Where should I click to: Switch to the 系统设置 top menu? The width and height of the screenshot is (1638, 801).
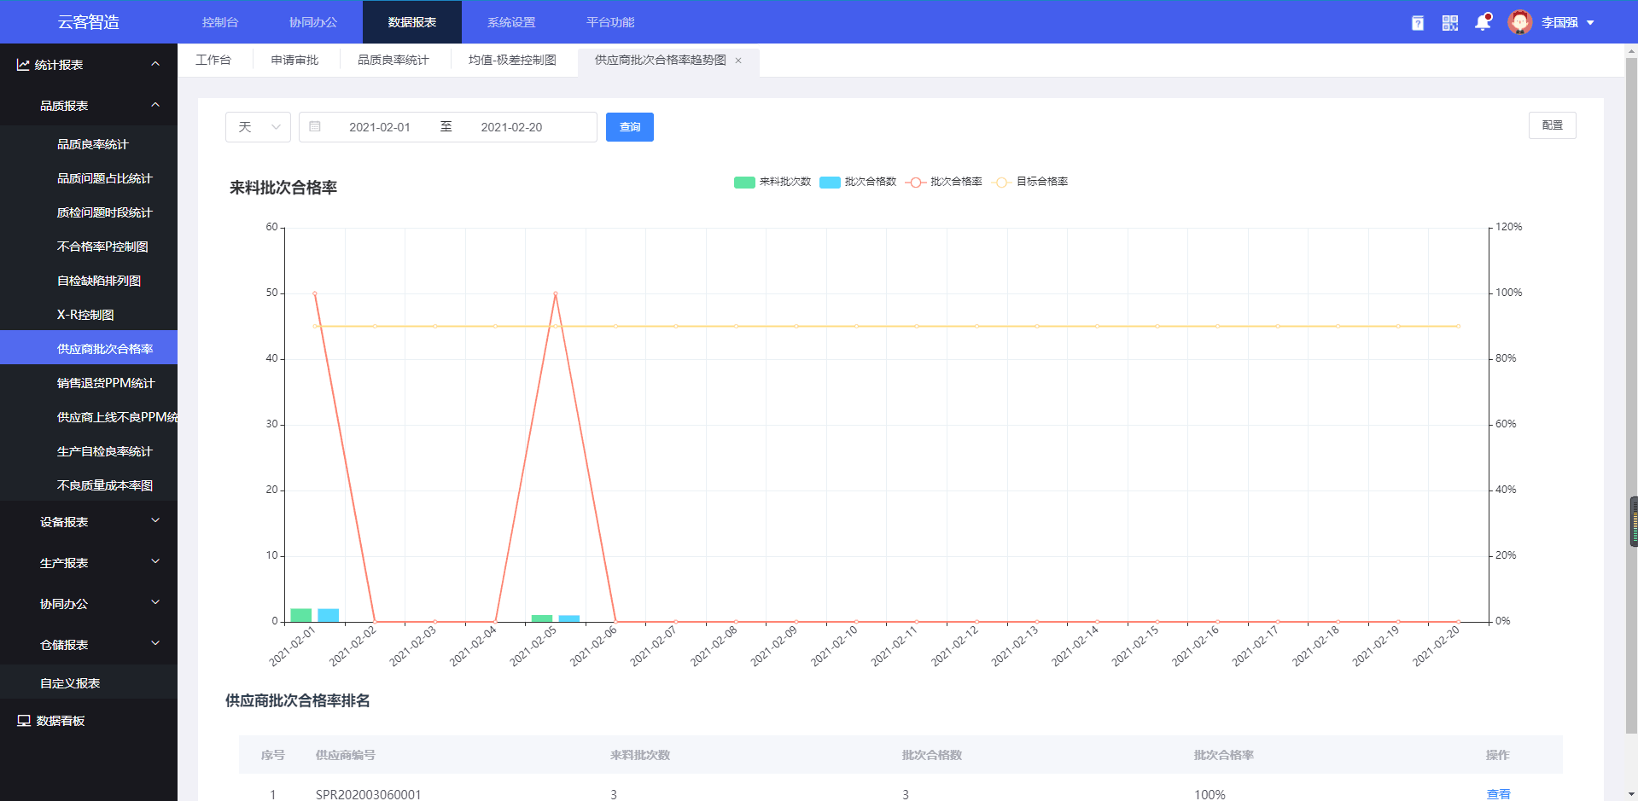click(511, 22)
